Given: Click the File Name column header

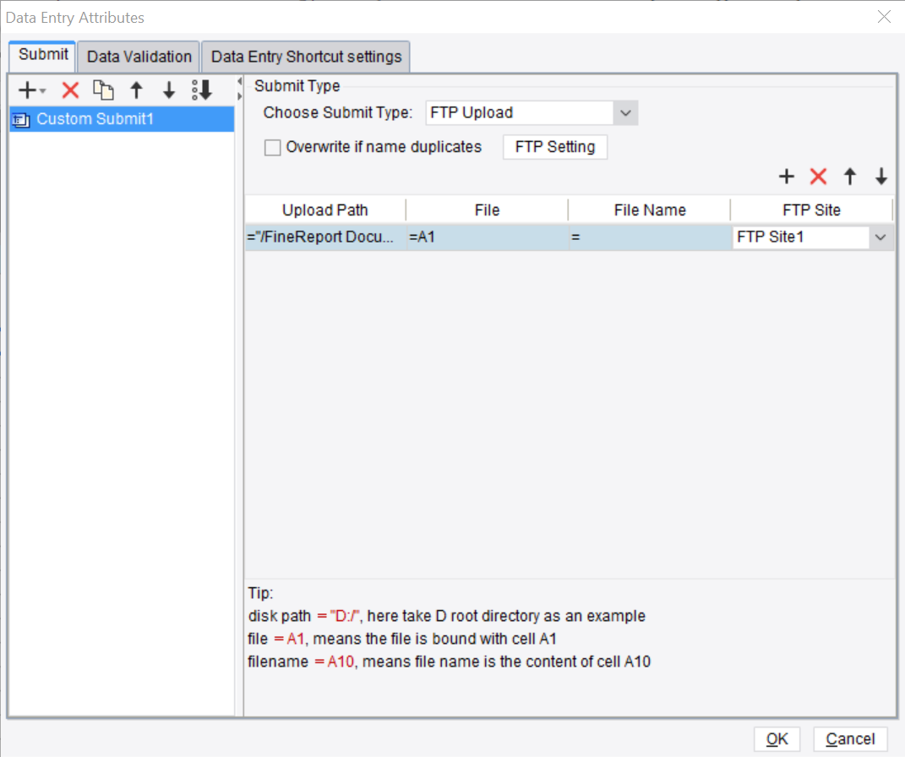Looking at the screenshot, I should 649,210.
